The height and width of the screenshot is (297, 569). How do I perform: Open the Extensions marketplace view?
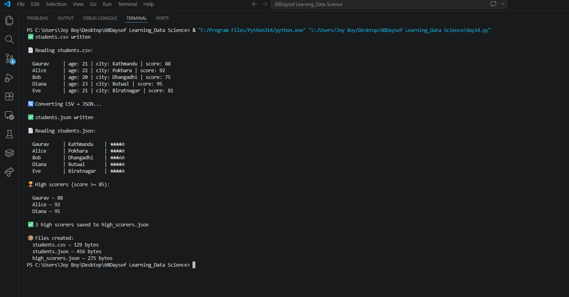[x=9, y=97]
